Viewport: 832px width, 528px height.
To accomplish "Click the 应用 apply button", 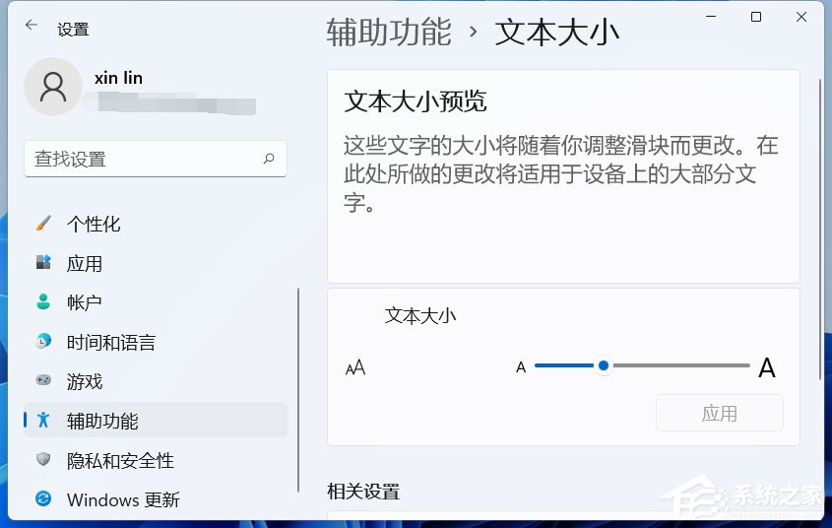I will pyautogui.click(x=720, y=413).
